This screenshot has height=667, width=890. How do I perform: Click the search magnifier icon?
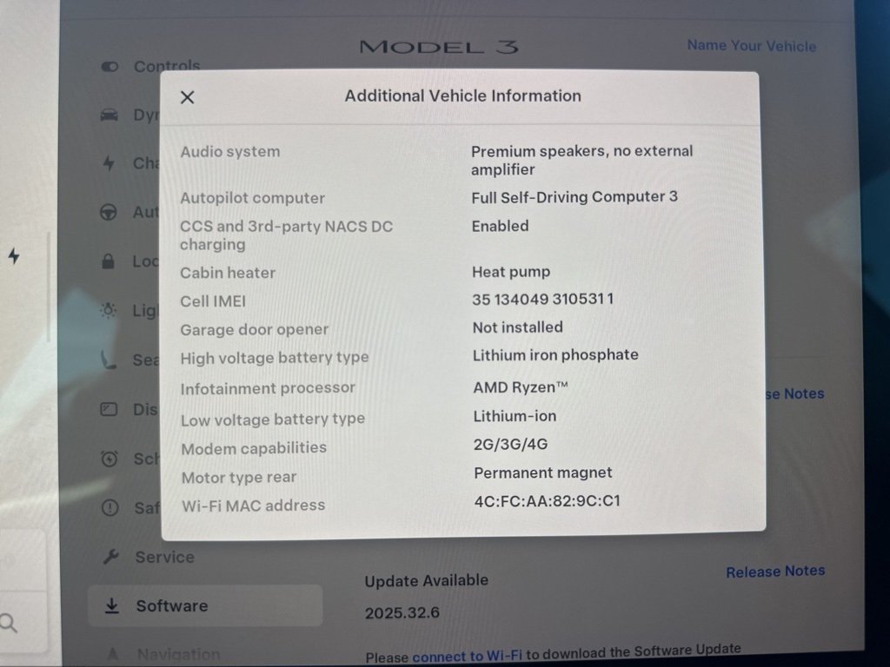pyautogui.click(x=8, y=623)
